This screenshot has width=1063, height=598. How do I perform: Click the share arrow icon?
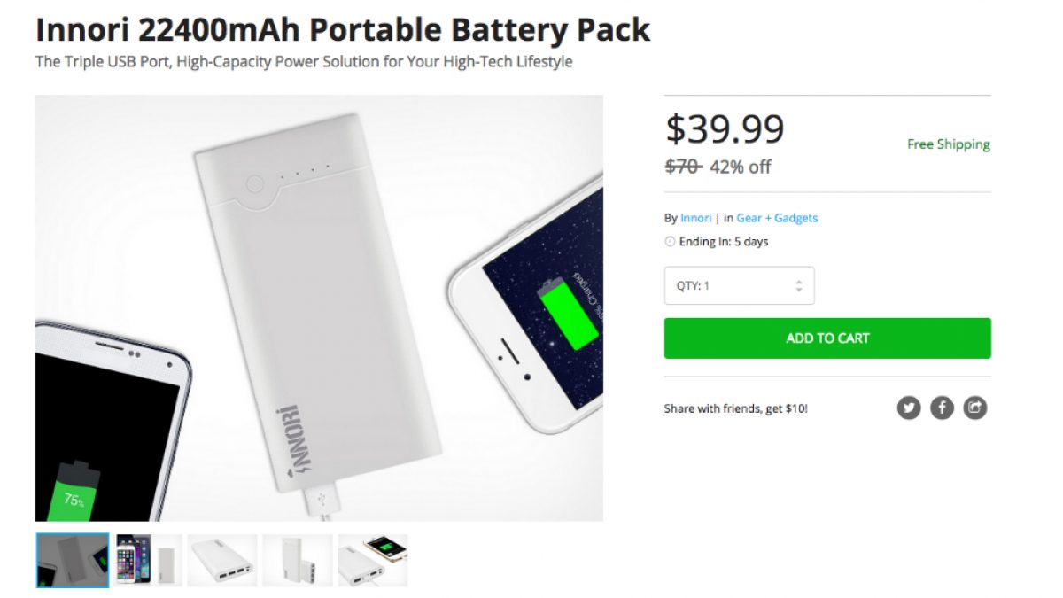tap(975, 408)
